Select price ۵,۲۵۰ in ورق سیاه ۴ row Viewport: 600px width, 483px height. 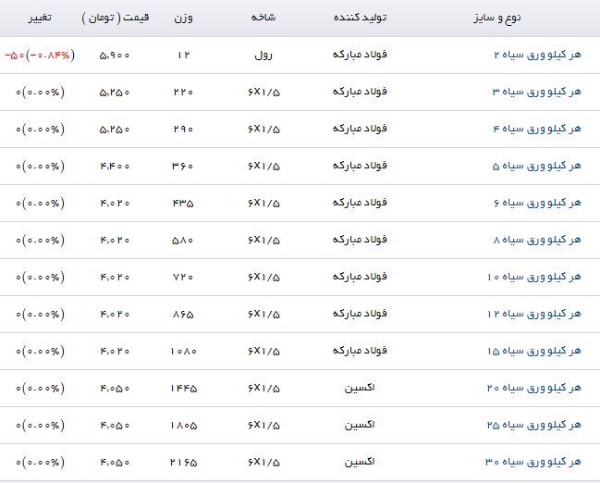(115, 130)
